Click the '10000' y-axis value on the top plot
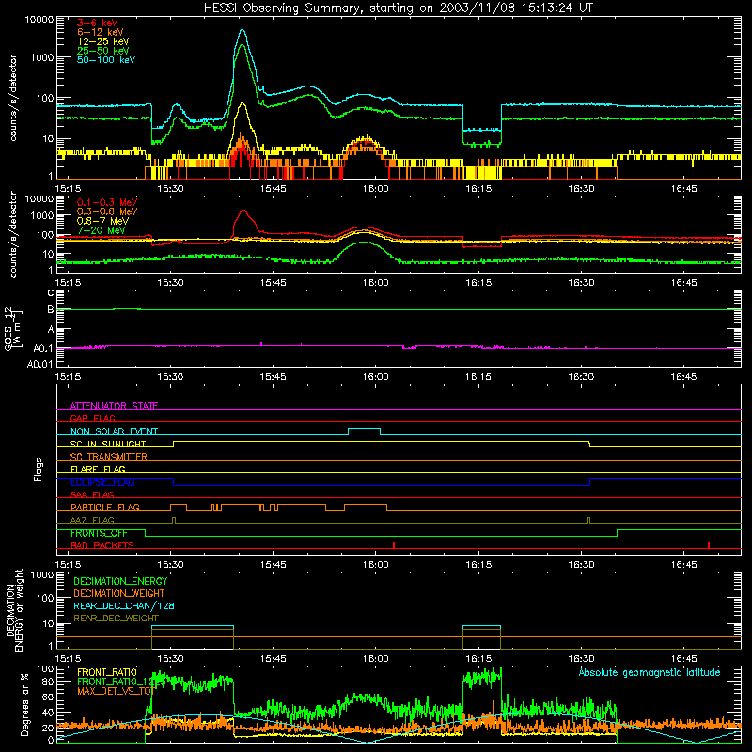Screen dimensions: 752x752 (x=39, y=20)
